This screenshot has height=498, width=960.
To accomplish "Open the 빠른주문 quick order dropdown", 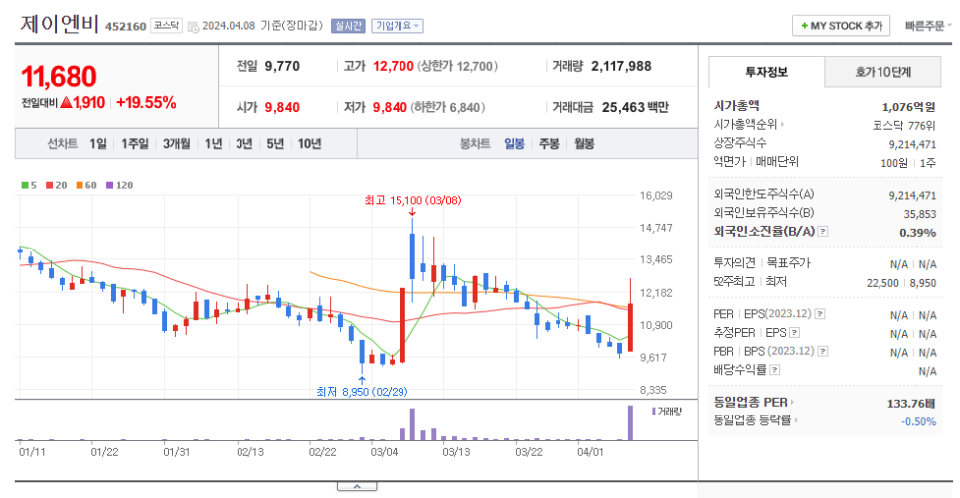I will [x=928, y=26].
